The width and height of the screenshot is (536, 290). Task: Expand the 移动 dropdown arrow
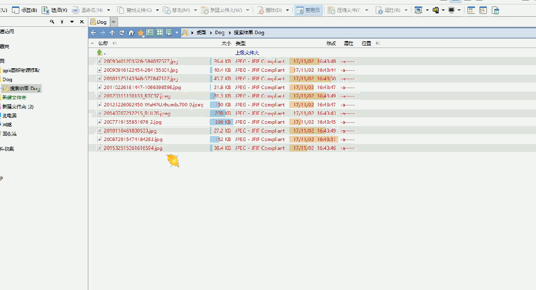pos(195,10)
